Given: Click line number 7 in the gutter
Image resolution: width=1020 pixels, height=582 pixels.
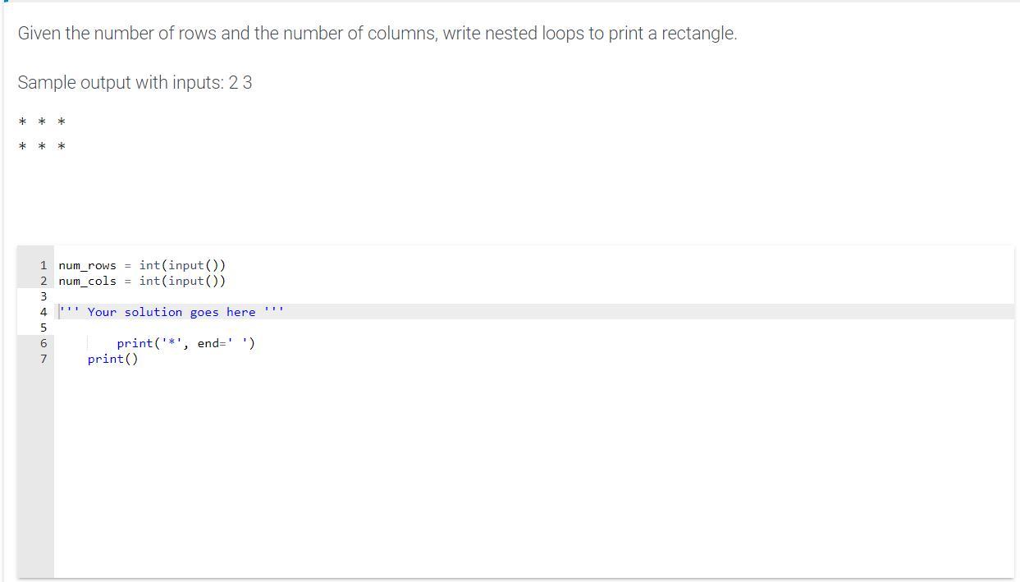Looking at the screenshot, I should point(43,359).
